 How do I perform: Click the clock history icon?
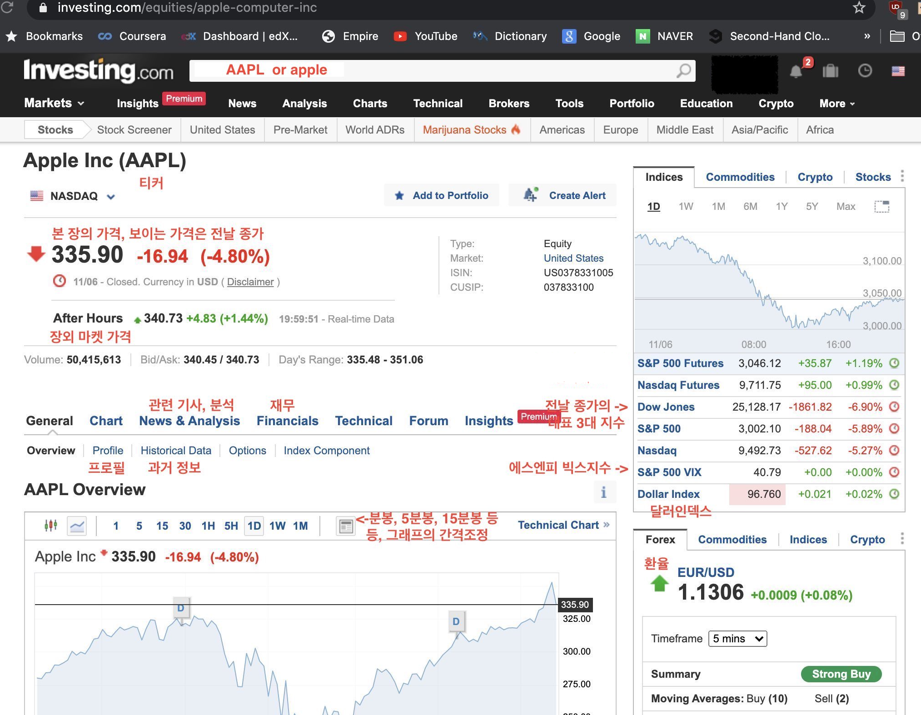click(865, 71)
